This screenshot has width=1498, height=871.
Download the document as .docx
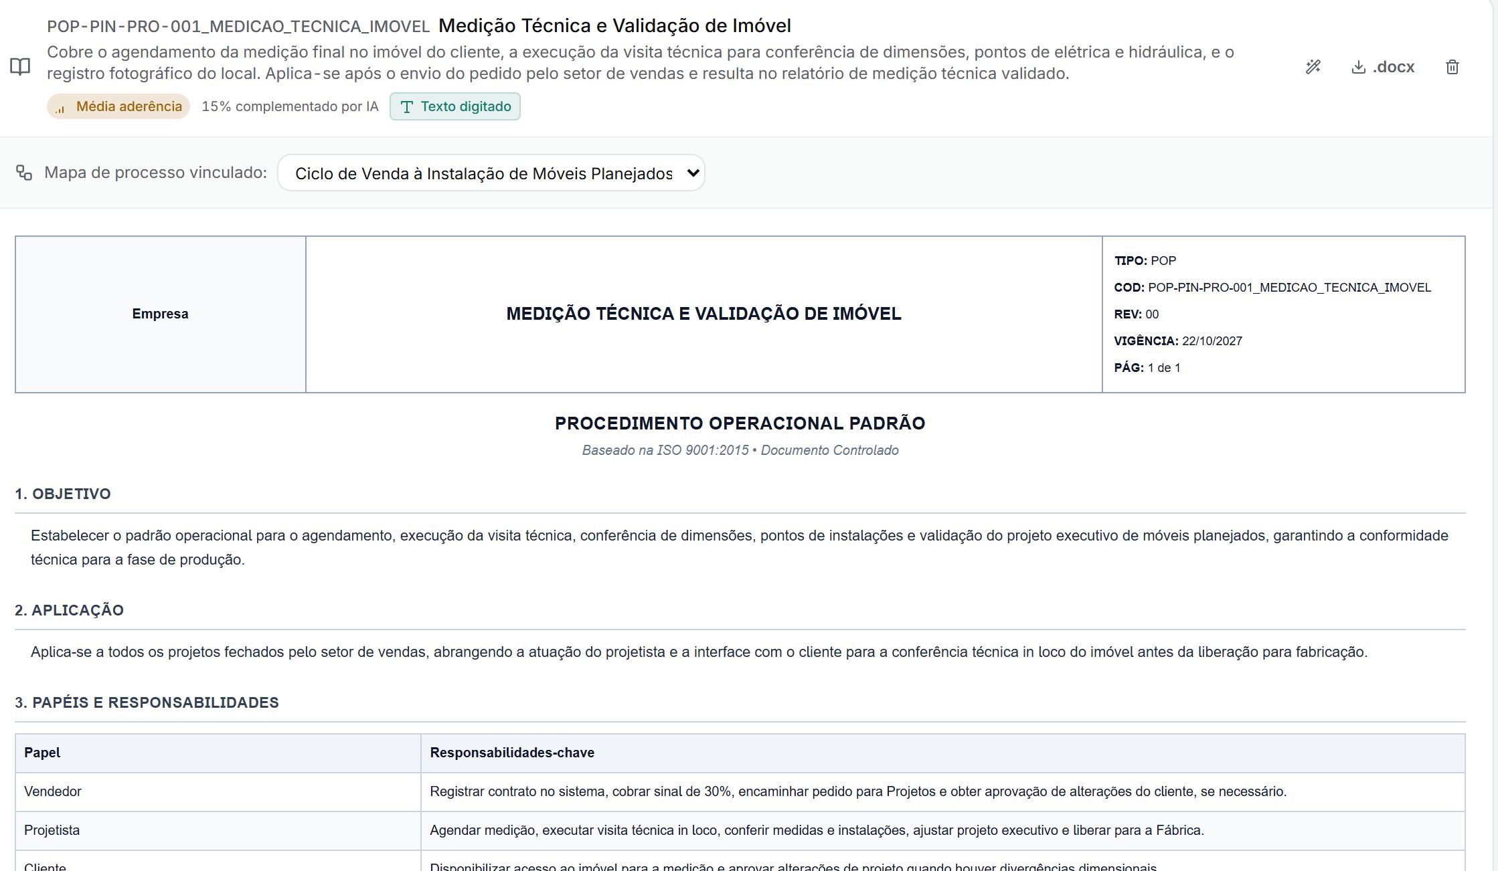(x=1383, y=67)
